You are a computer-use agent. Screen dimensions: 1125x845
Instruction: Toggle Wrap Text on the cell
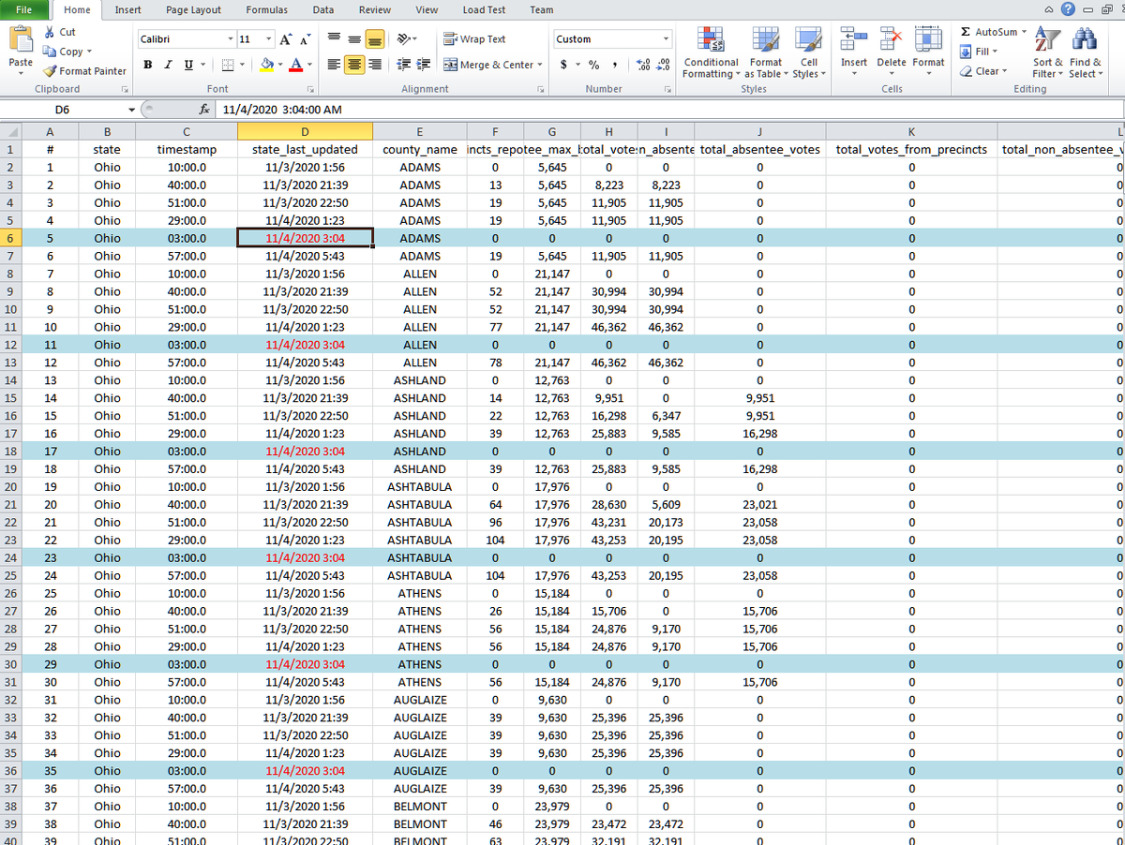click(x=474, y=39)
